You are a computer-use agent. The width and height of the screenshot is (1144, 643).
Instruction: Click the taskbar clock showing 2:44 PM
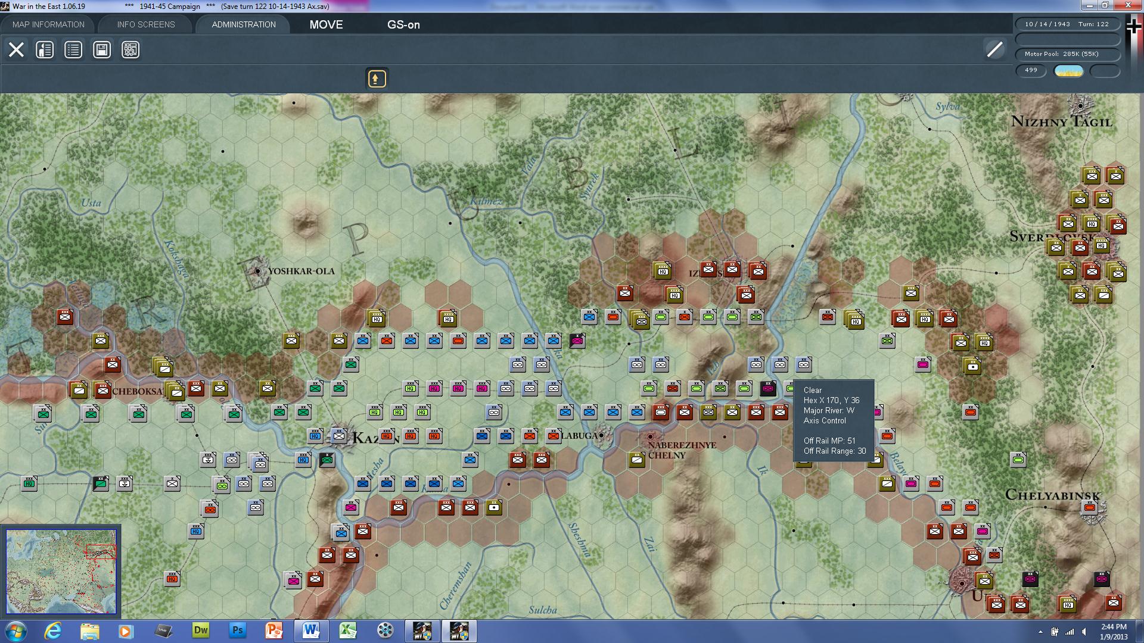1113,631
